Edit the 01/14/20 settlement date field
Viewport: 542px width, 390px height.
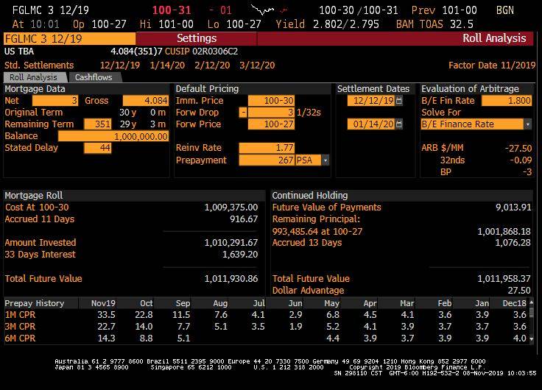(371, 124)
